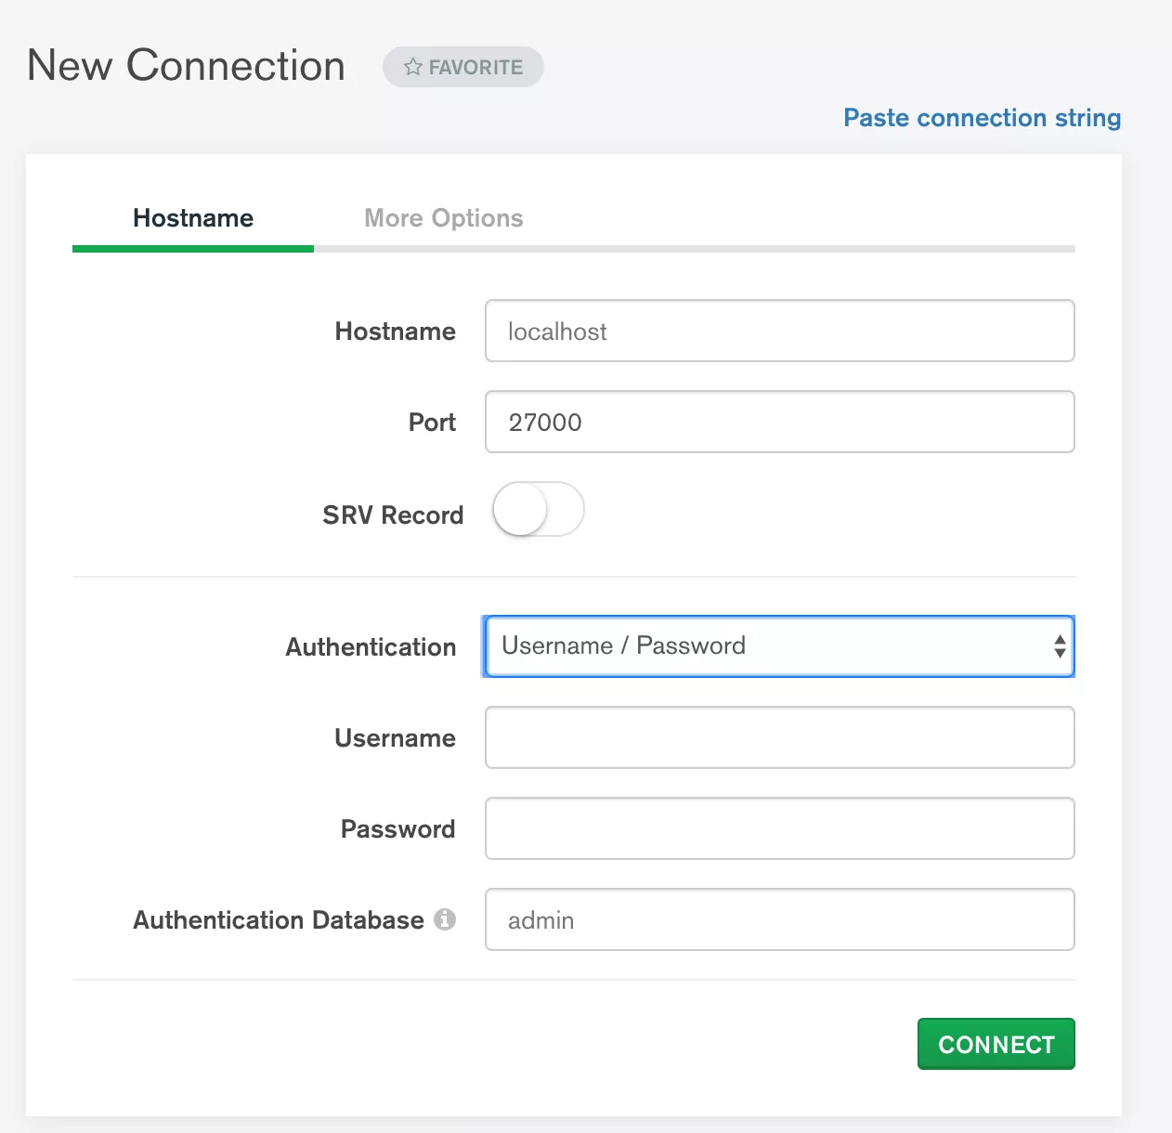Enable the SRV Record toggle switch

(538, 509)
